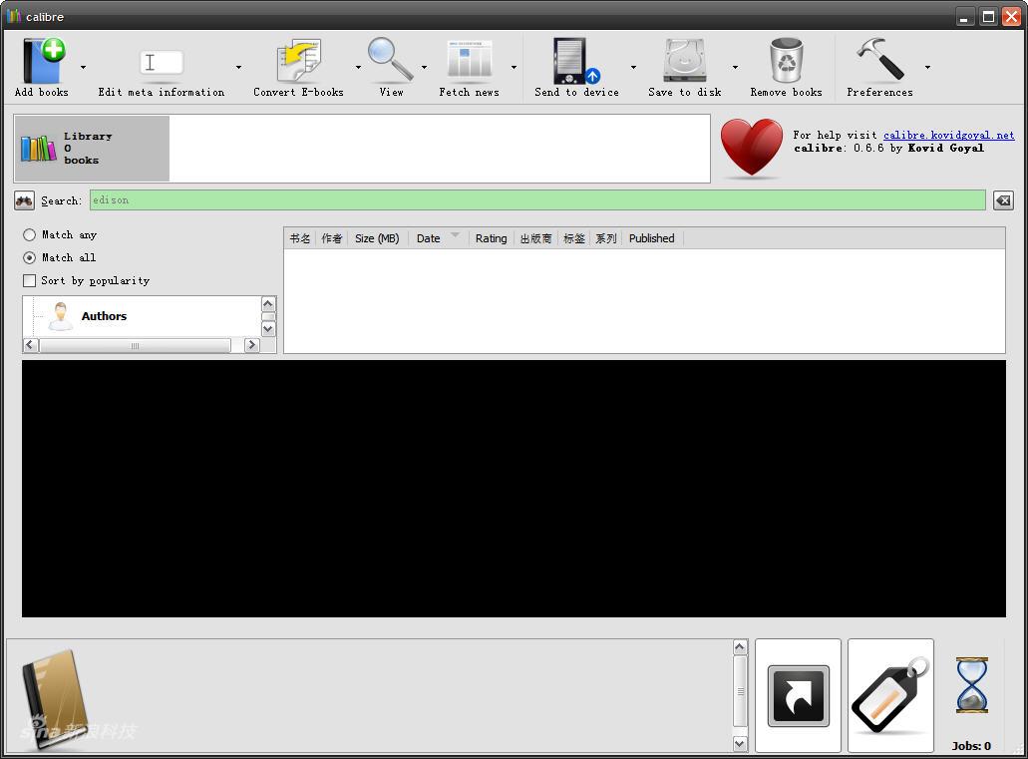1028x759 pixels.
Task: Open Preferences hammer icon
Action: pyautogui.click(x=878, y=62)
